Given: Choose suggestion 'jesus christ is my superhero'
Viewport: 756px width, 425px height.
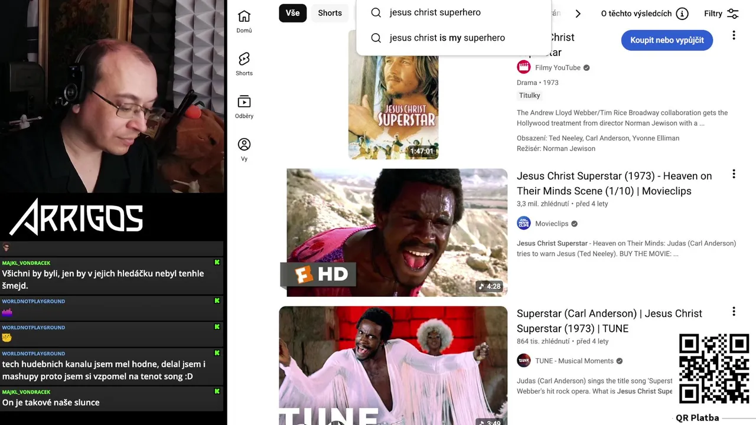Looking at the screenshot, I should click(x=454, y=38).
